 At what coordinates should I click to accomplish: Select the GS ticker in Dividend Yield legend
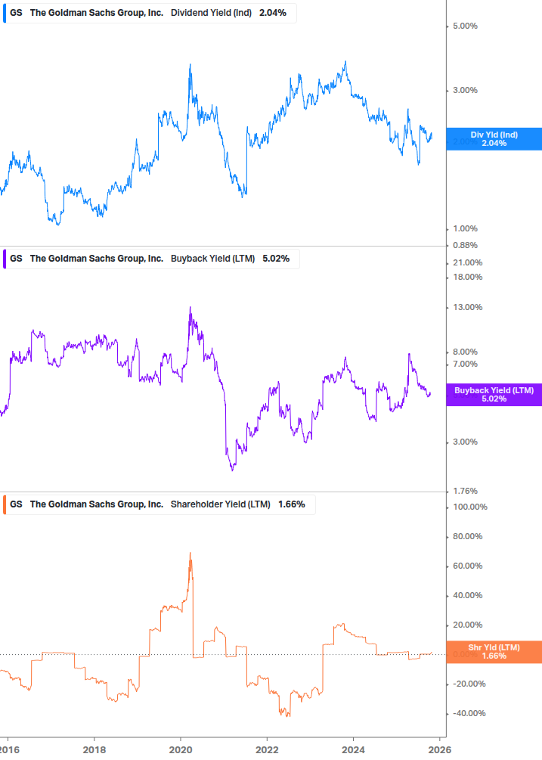[16, 13]
